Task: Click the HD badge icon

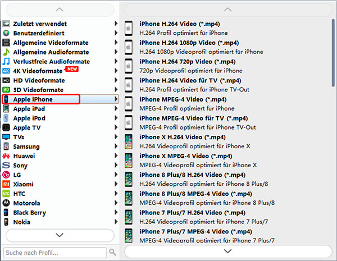Action: 6,80
